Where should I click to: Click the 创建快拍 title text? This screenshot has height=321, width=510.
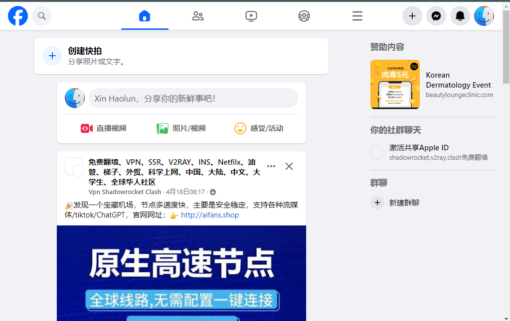(x=85, y=51)
